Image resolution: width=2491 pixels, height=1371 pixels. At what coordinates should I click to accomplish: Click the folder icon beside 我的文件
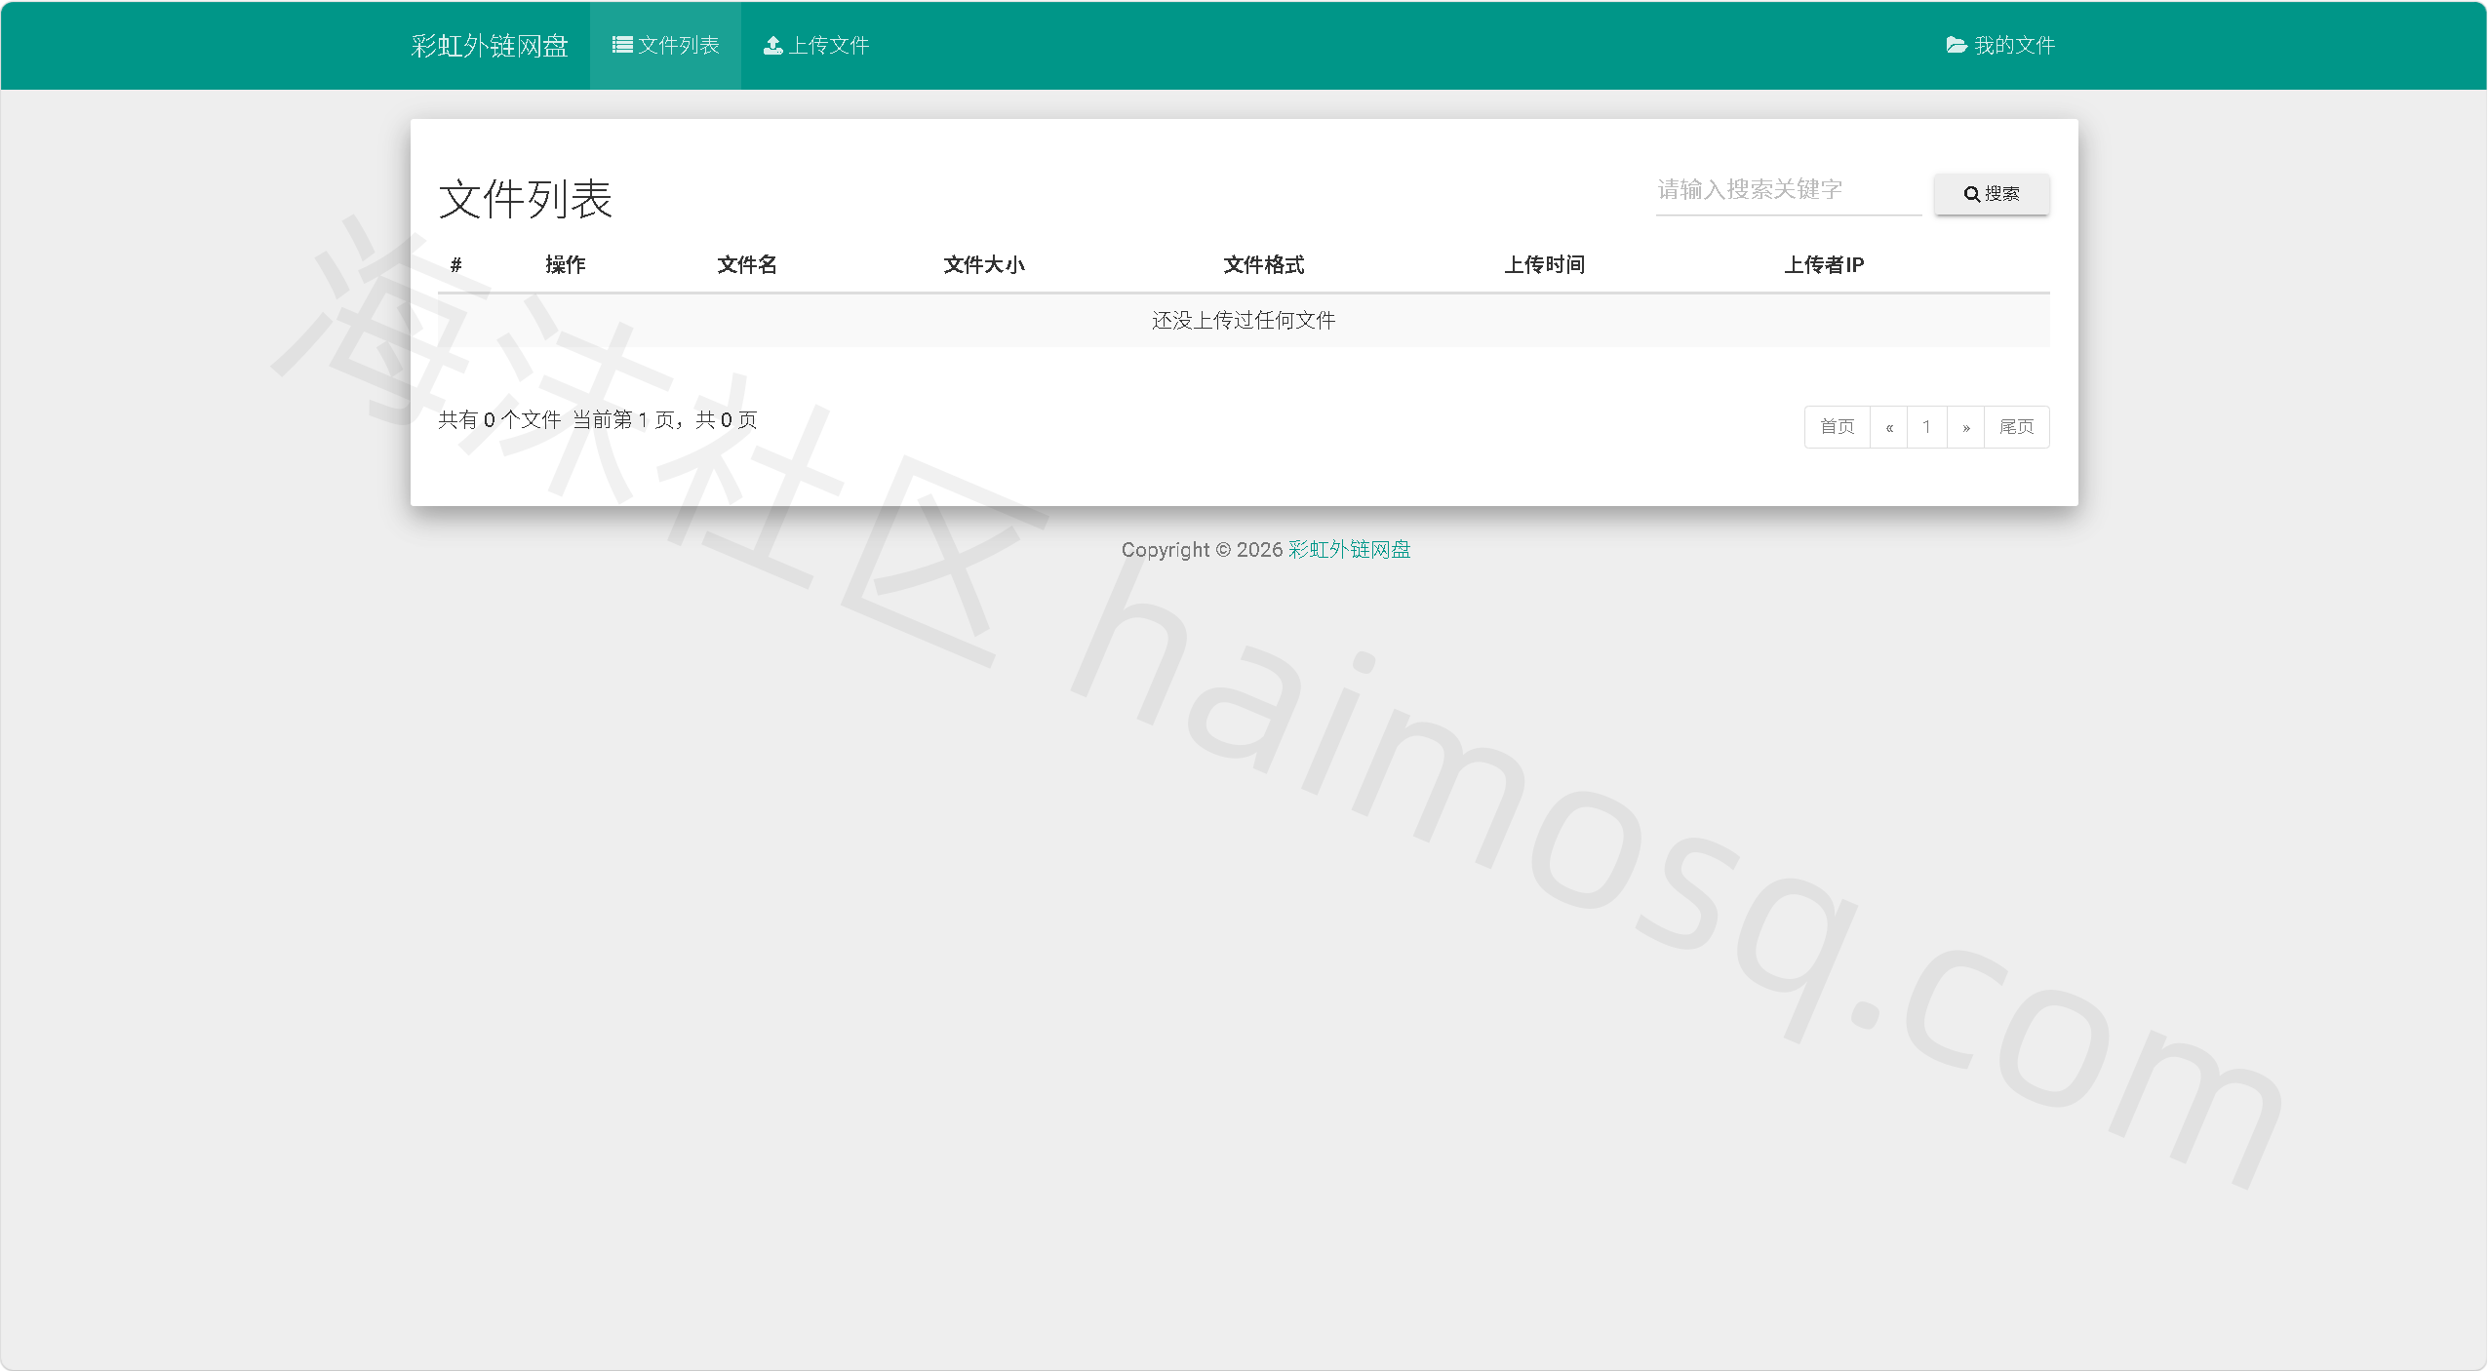pyautogui.click(x=1957, y=45)
